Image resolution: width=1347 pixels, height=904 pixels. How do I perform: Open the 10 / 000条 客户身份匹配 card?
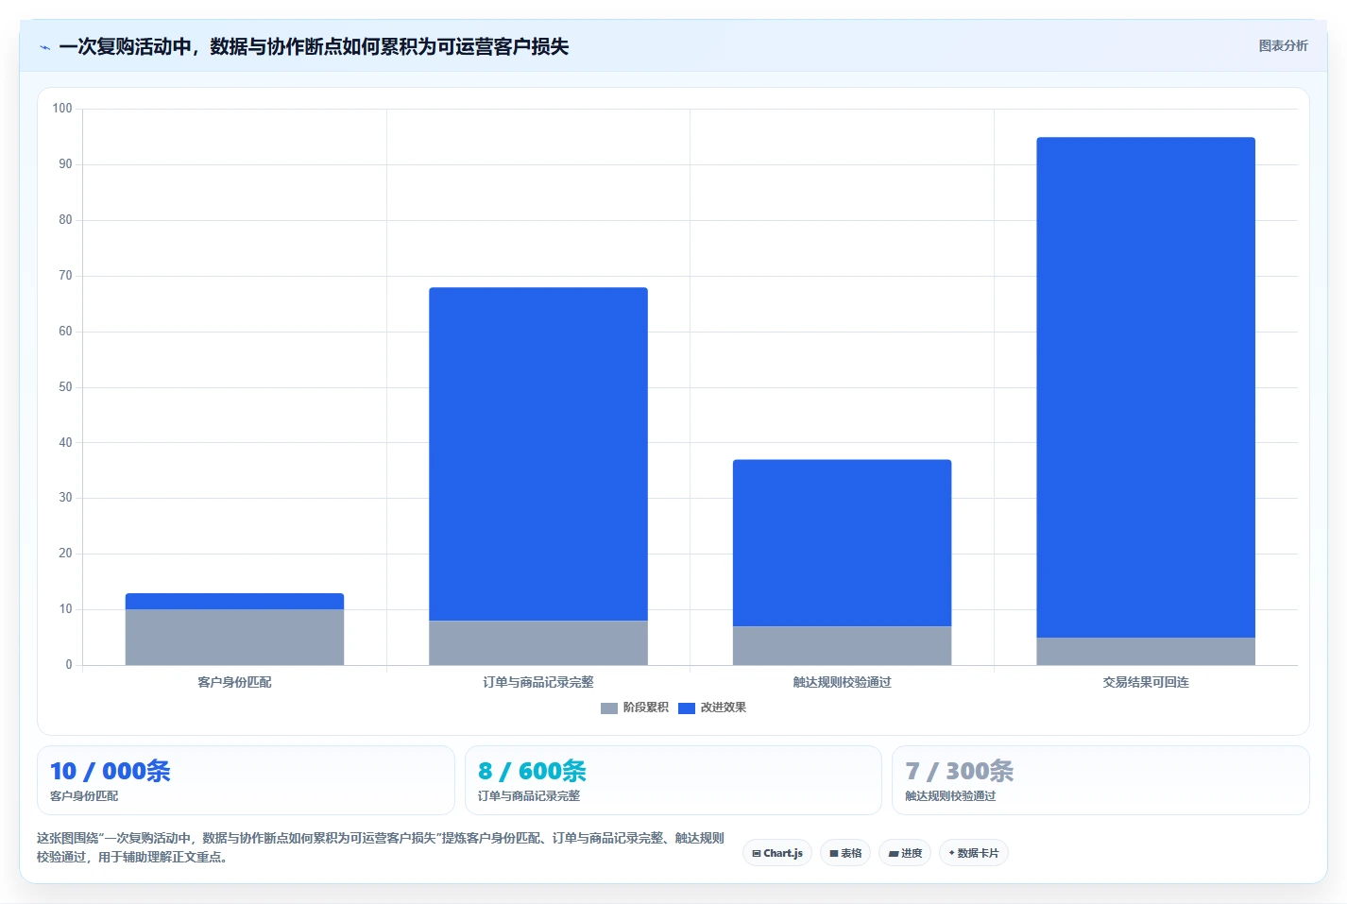(x=246, y=780)
